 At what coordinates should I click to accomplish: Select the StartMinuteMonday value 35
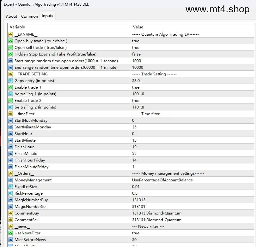[134, 127]
